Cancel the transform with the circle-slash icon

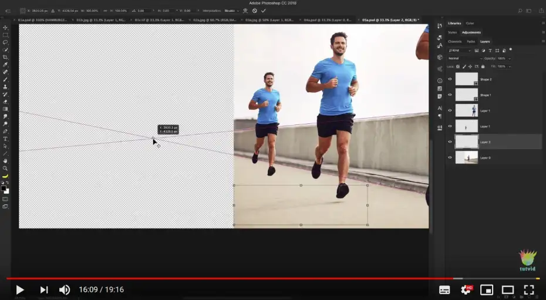(x=255, y=11)
